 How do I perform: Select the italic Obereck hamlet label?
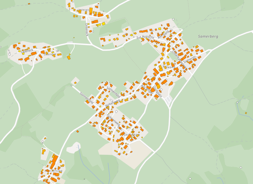pyautogui.click(x=50, y=54)
